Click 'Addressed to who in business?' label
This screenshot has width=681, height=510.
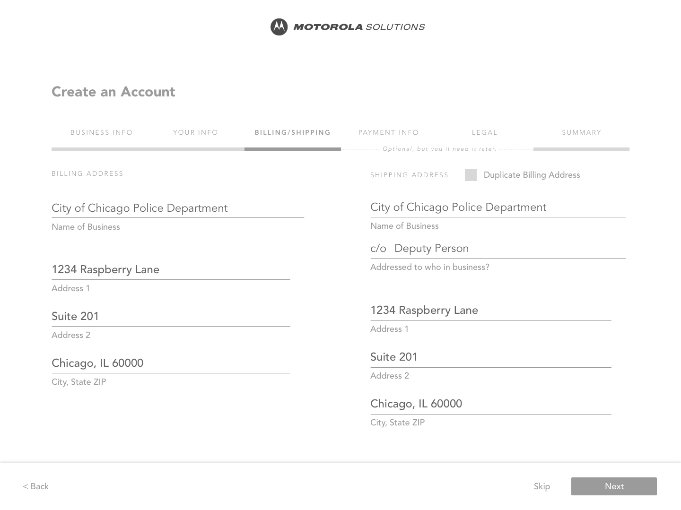[x=430, y=267]
